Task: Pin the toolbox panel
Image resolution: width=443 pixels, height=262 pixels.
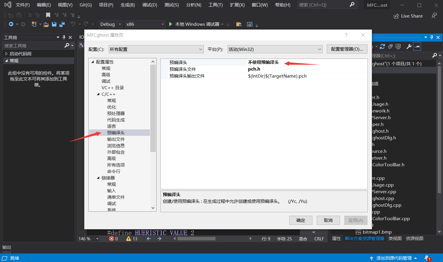Action: click(64, 37)
